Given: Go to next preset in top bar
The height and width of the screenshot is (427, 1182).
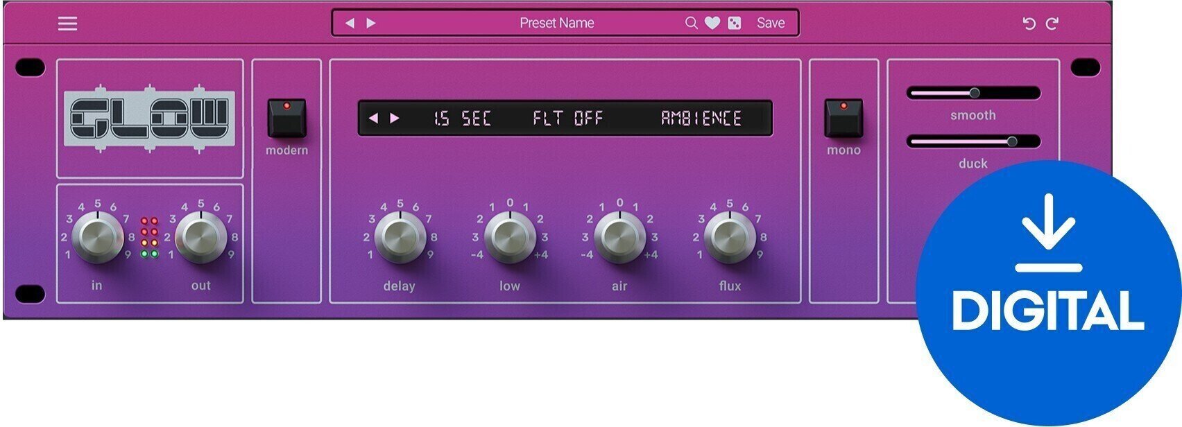Looking at the screenshot, I should [x=371, y=24].
